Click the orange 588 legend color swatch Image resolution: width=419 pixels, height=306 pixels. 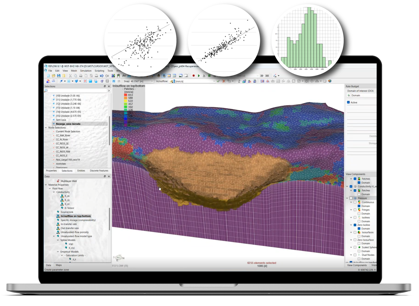pos(126,98)
